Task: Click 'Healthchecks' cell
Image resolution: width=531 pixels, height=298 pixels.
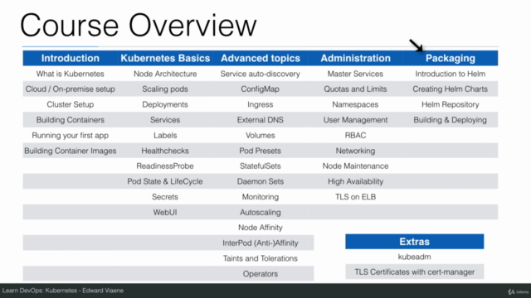Action: pos(165,151)
